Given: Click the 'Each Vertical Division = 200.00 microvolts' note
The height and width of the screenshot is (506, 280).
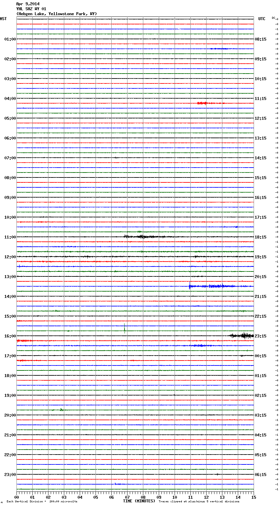Looking at the screenshot, I should click(x=42, y=501).
